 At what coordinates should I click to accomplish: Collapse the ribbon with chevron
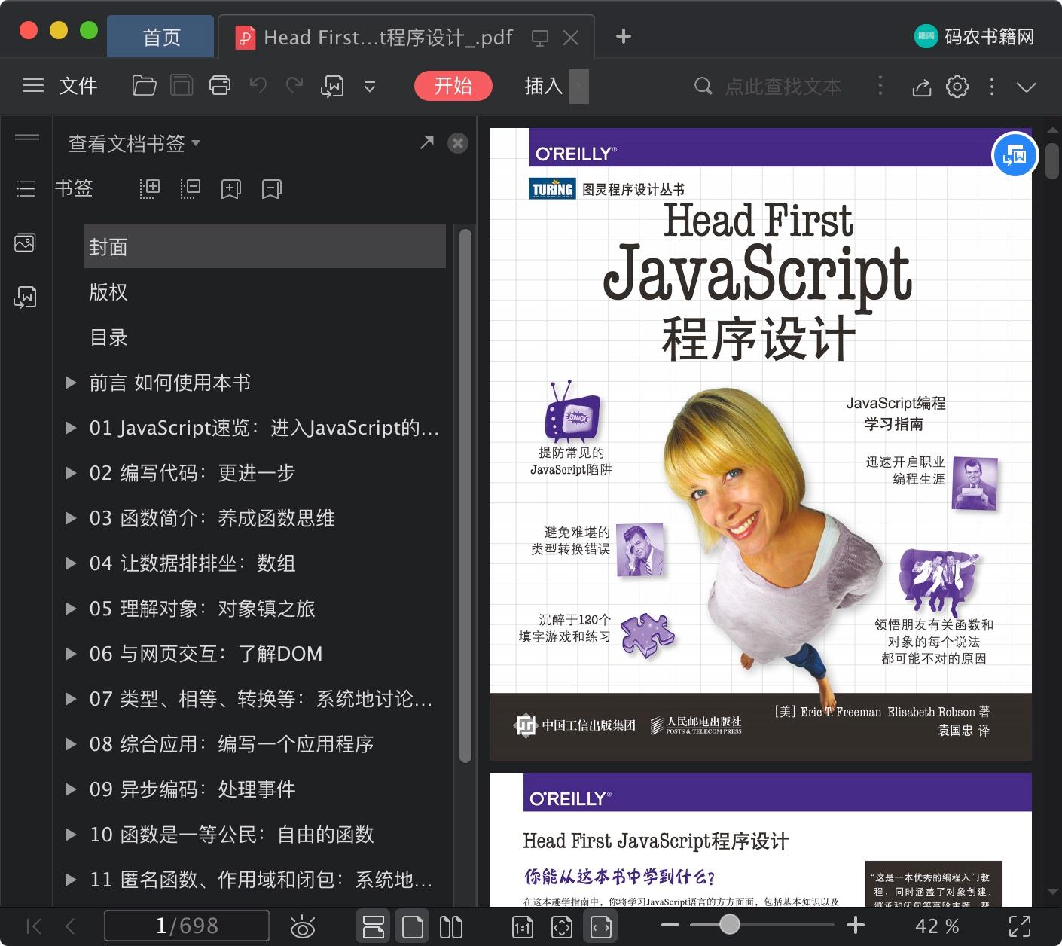(x=1027, y=87)
